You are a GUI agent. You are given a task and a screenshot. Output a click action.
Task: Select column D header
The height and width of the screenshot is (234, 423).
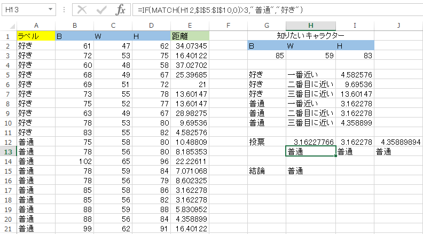click(x=151, y=26)
